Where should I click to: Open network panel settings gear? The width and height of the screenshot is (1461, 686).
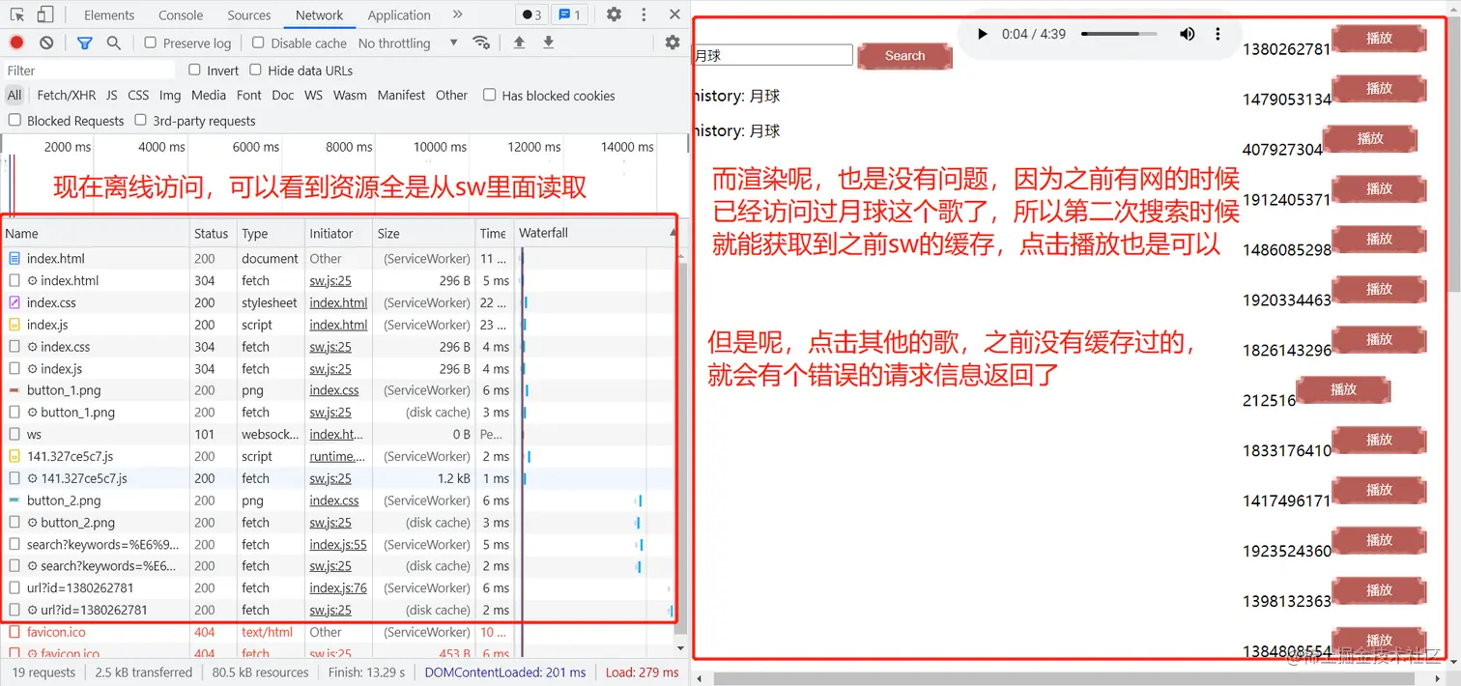[x=673, y=43]
